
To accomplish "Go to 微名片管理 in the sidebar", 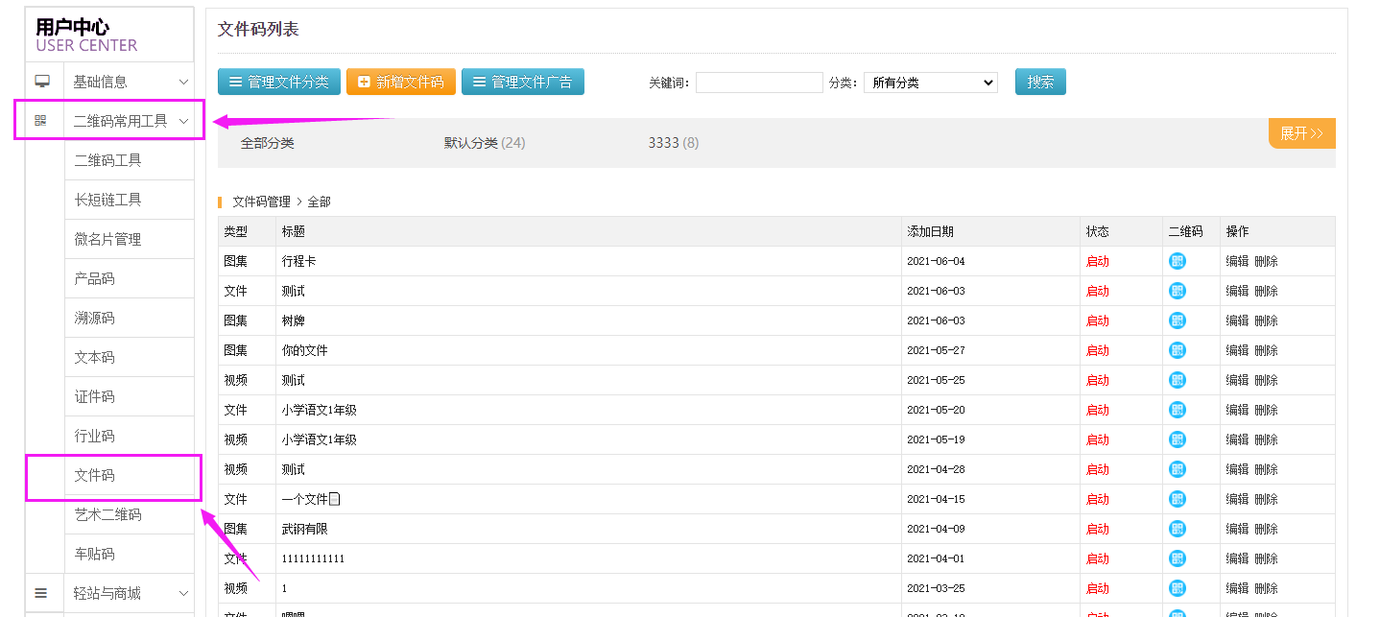I will pos(108,239).
